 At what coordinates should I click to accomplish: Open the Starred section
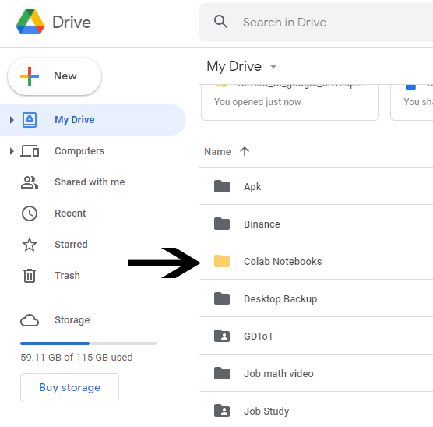point(71,245)
